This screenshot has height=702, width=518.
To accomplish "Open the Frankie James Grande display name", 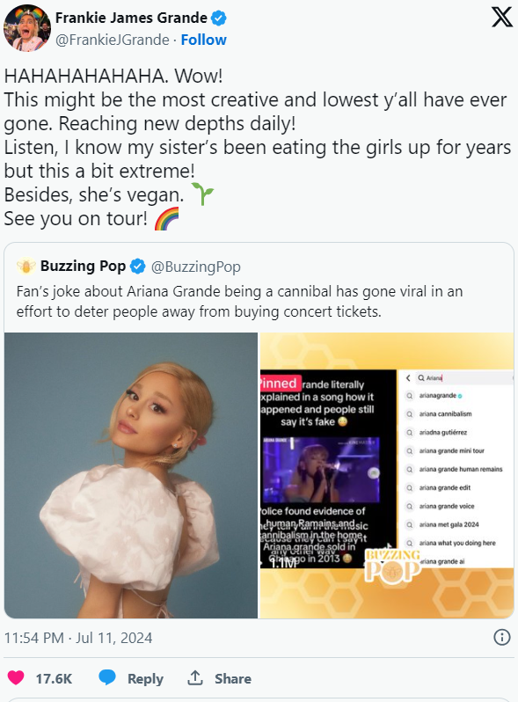I will pos(131,18).
